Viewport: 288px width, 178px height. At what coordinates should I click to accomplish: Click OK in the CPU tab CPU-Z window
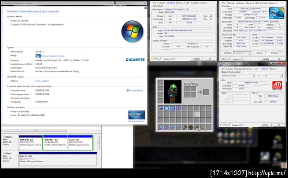coord(279,59)
